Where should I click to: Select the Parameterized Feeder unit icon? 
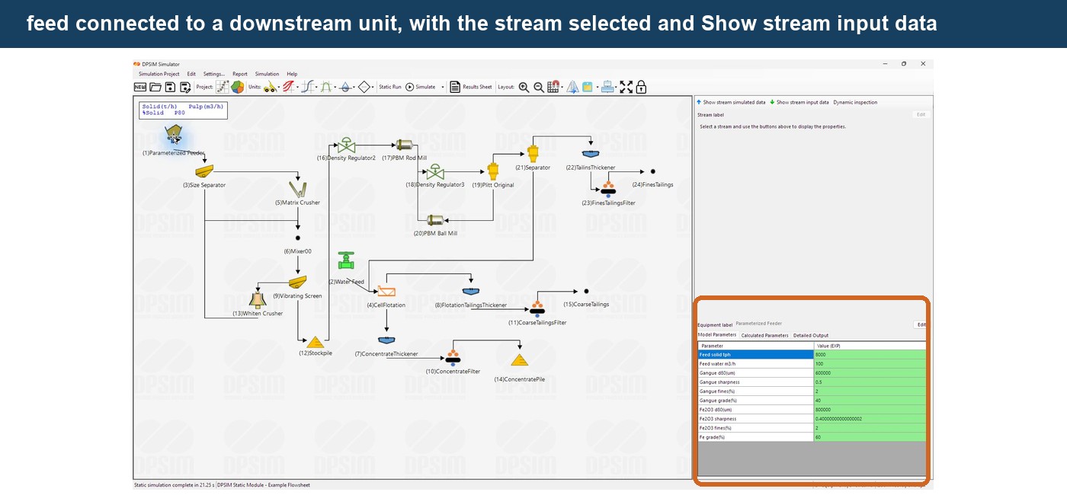click(174, 136)
